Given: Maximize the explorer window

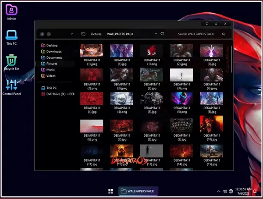Looking at the screenshot, I should (x=216, y=24).
